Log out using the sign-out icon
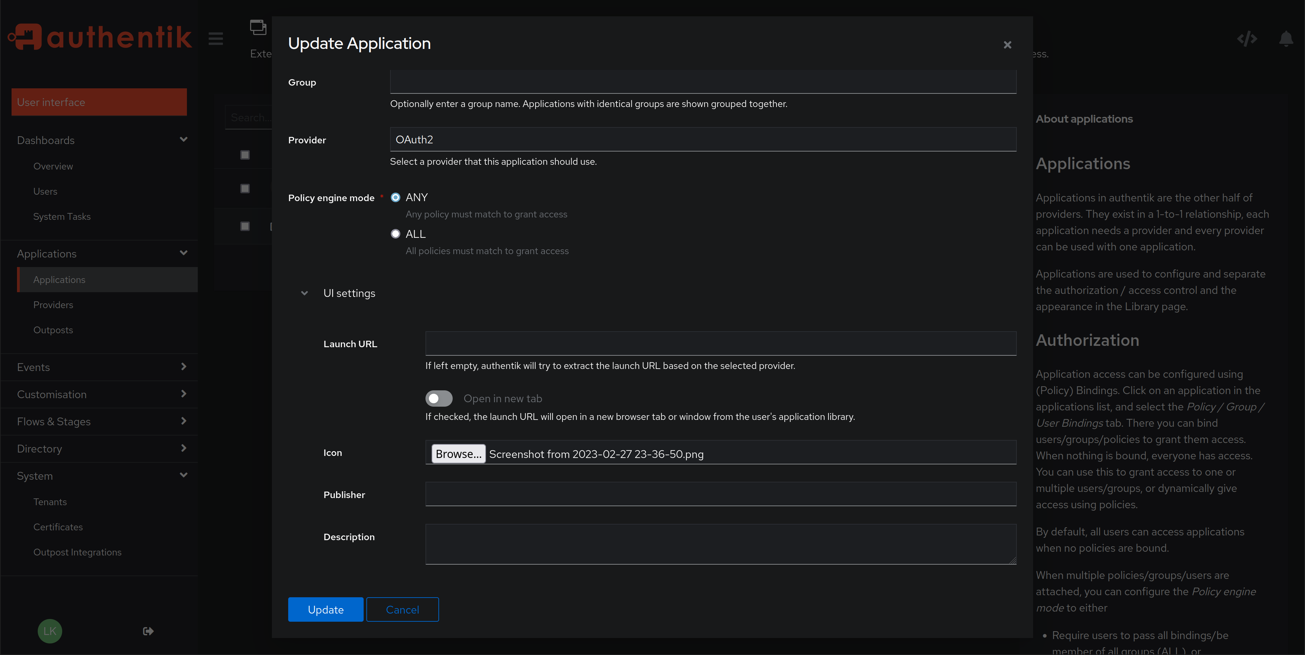 click(147, 631)
